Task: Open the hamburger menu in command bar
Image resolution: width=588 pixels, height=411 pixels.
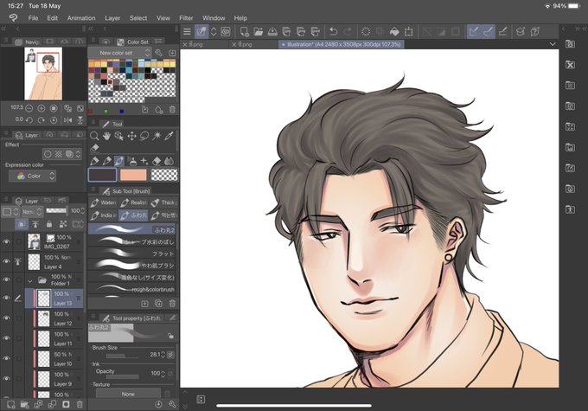Action: (x=187, y=32)
